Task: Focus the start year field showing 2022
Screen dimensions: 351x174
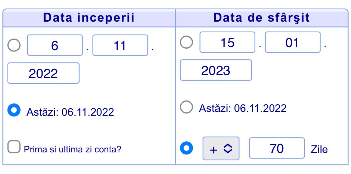Action: pyautogui.click(x=43, y=73)
